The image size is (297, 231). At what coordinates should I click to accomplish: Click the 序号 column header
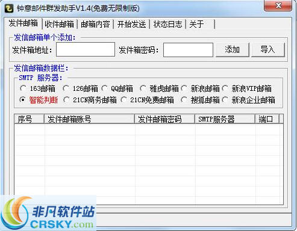pyautogui.click(x=30, y=119)
